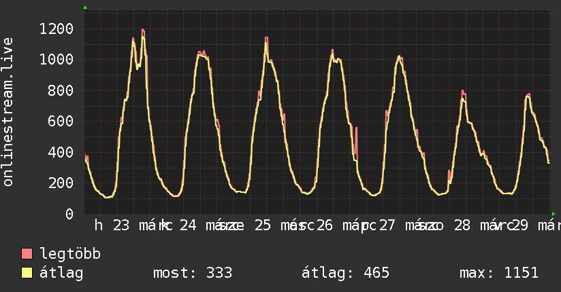The image size is (561, 292).
Task: Click the 23 date label on x-axis
Action: tap(121, 225)
